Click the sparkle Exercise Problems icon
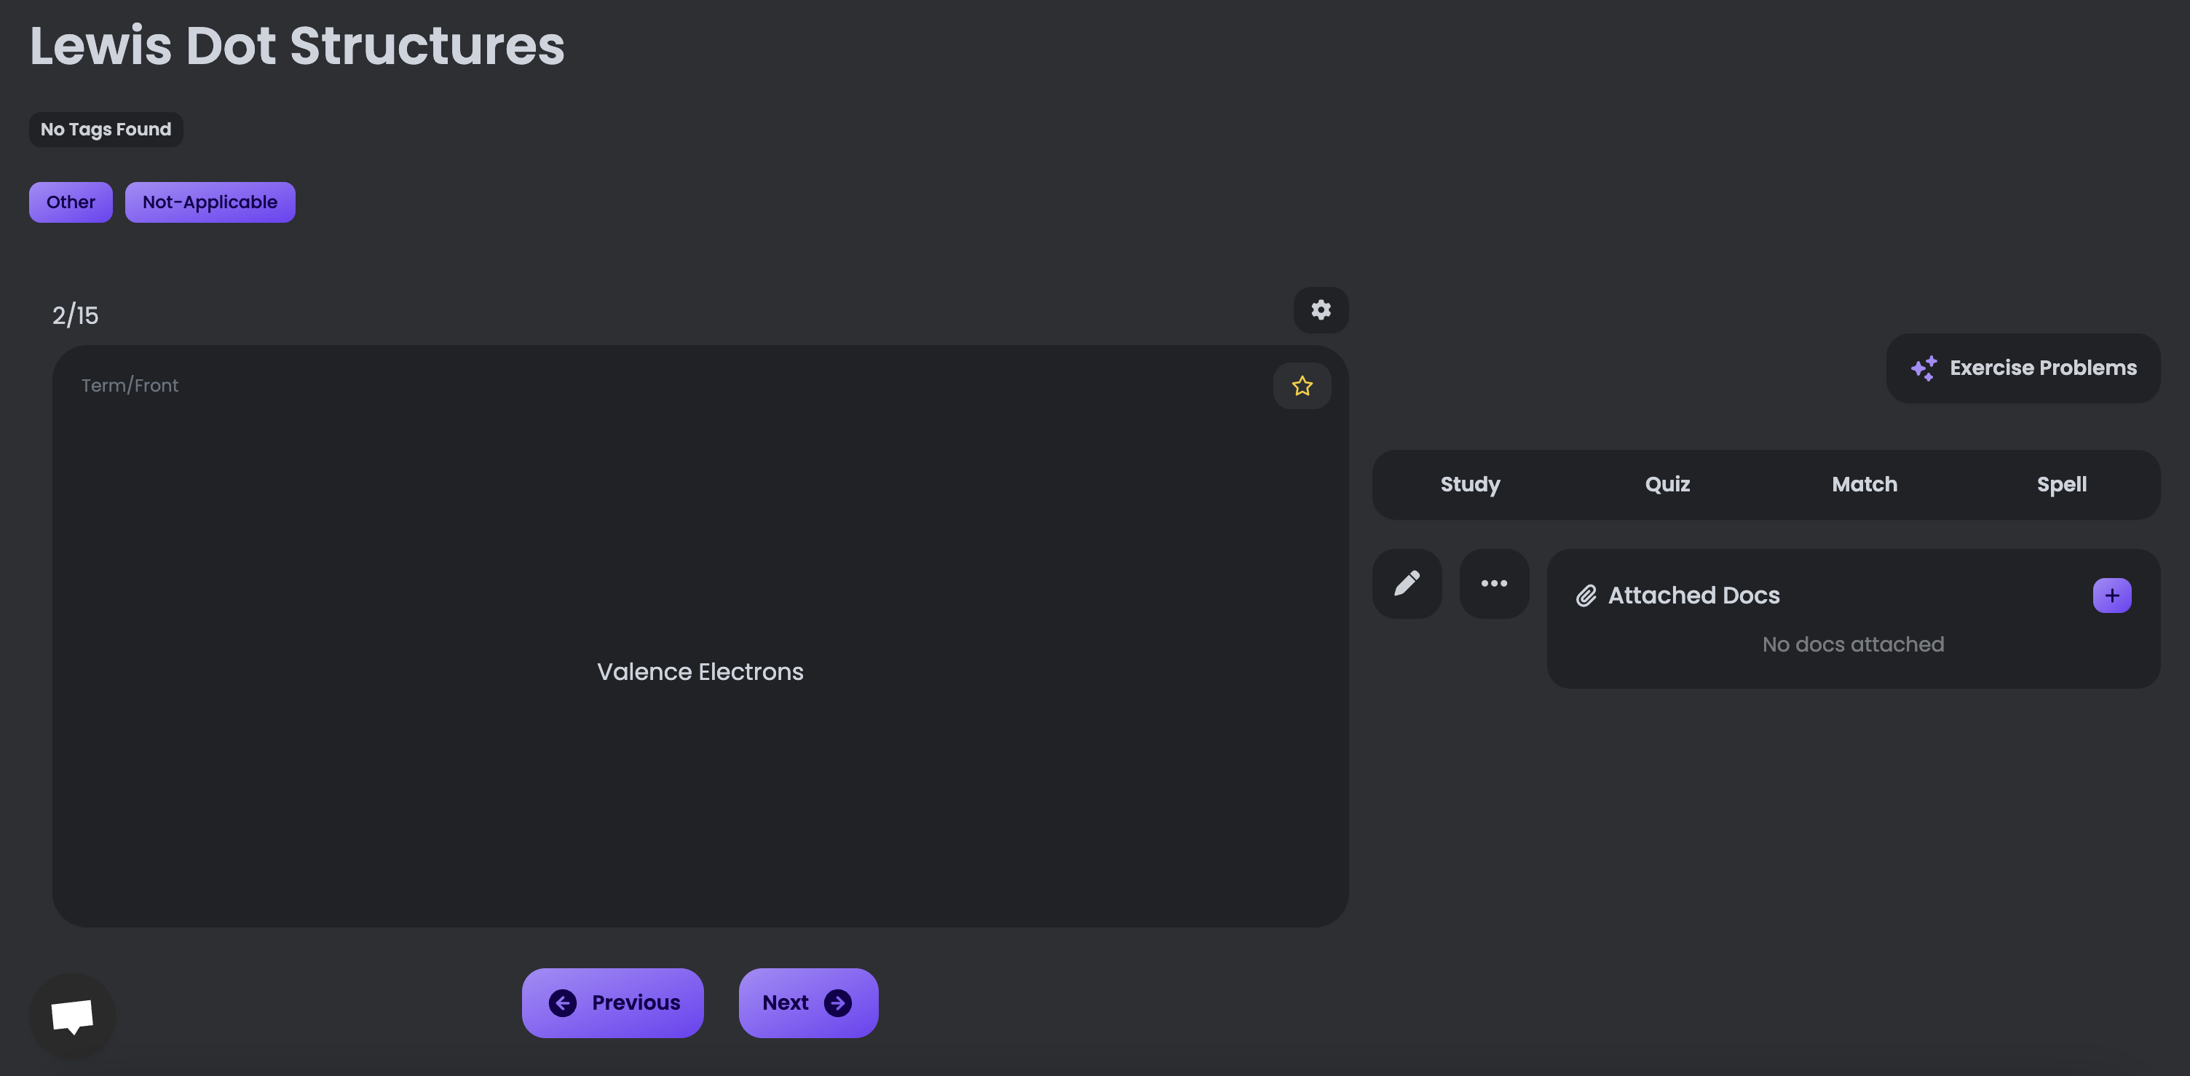 [1923, 368]
